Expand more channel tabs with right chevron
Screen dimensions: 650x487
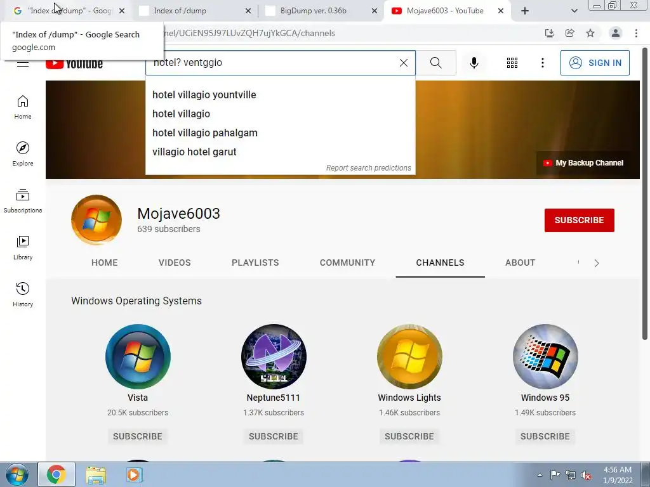(x=597, y=263)
